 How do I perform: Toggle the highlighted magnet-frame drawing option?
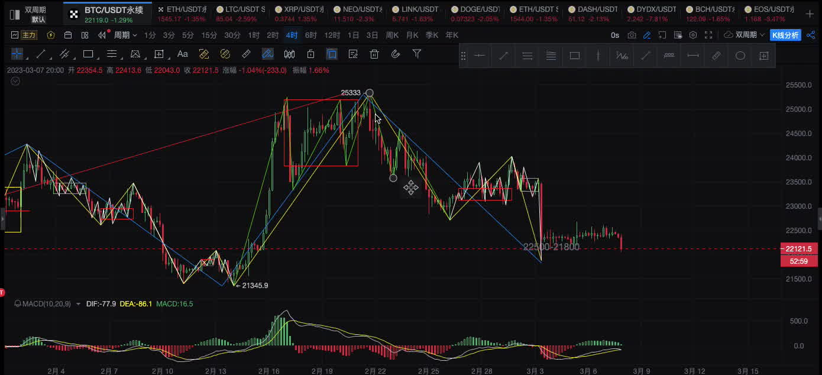pyautogui.click(x=332, y=54)
